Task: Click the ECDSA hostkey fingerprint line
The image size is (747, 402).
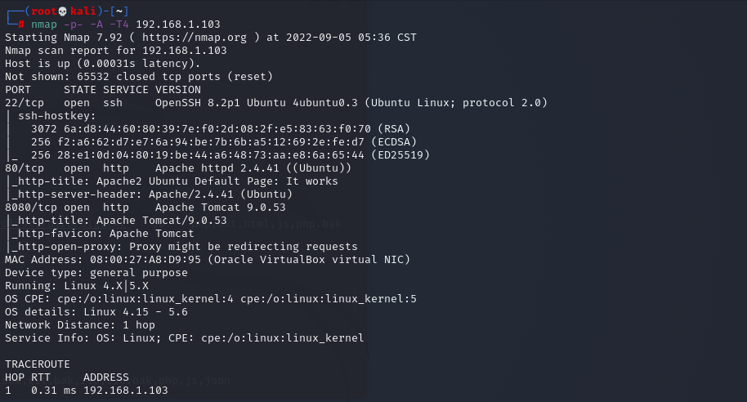Action: pos(224,142)
